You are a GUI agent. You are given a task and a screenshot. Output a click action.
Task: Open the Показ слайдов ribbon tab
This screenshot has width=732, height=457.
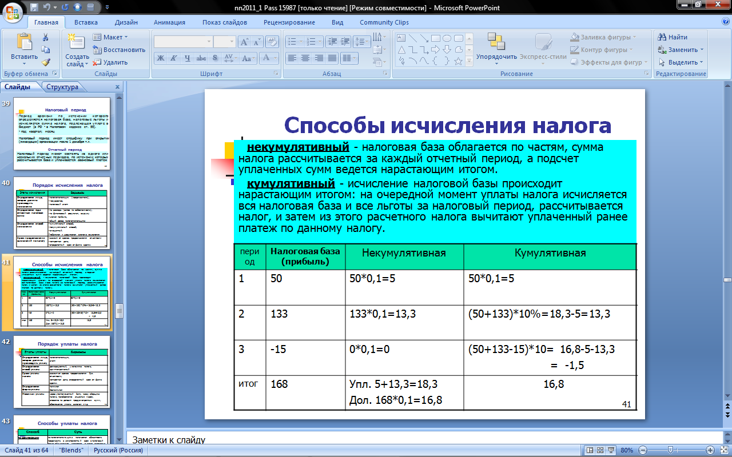225,22
